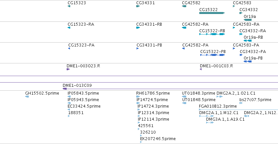Select the DME1-001C03.R arrow glyph

(201, 69)
